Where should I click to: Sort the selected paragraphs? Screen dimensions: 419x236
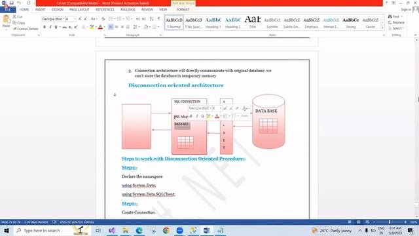[151, 19]
